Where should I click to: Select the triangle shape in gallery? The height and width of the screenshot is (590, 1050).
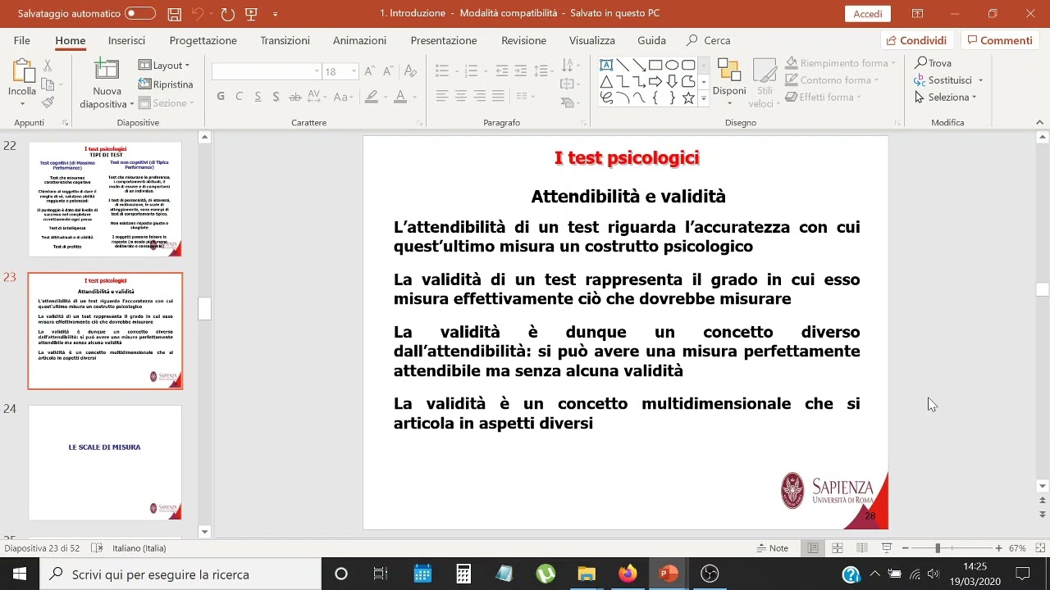606,81
